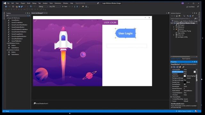Click the user account avatar badge
This screenshot has width=205, height=115.
tap(183, 3)
